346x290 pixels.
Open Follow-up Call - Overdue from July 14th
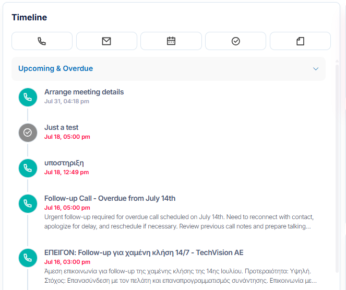point(110,198)
